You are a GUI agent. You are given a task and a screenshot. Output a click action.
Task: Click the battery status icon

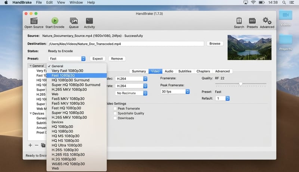pyautogui.click(x=261, y=3)
